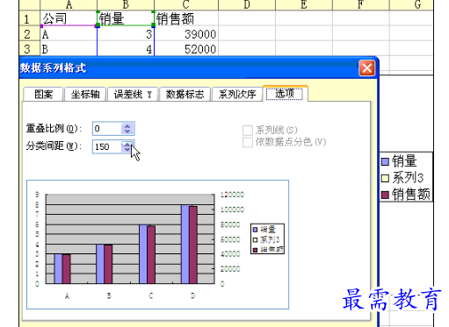The height and width of the screenshot is (327, 449).
Task: Select cell A1 containing 公司
Action: [x=69, y=18]
